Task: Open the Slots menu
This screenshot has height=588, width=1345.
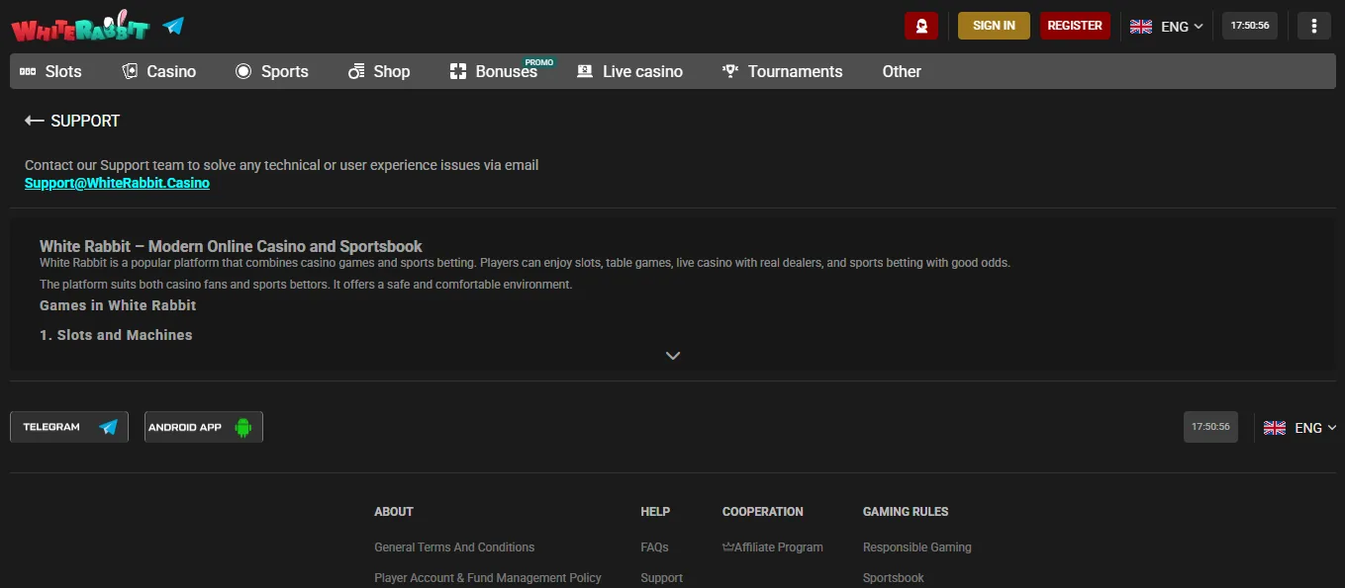Action: [51, 71]
